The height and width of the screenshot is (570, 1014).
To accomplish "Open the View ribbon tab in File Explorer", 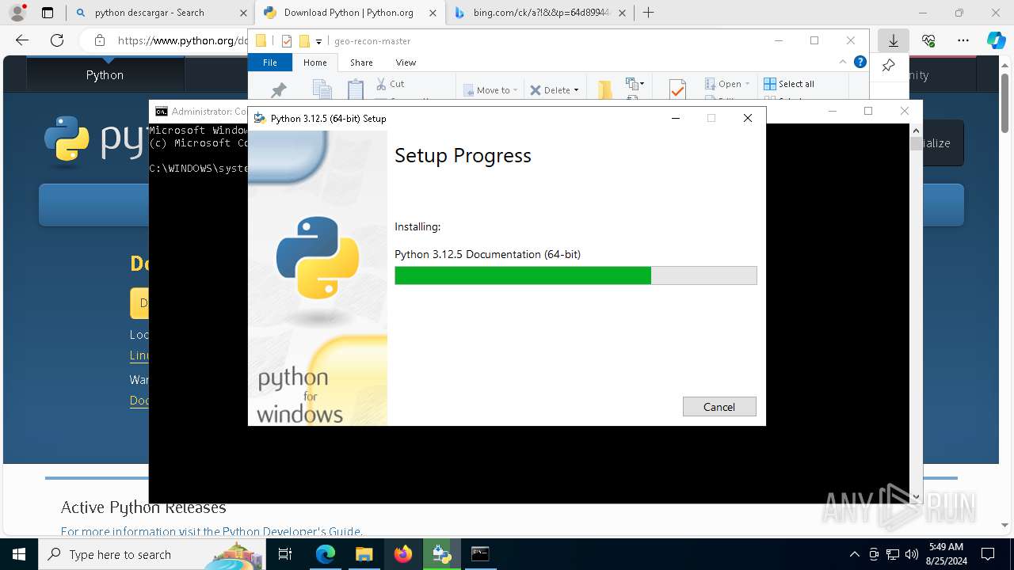I will coord(406,63).
